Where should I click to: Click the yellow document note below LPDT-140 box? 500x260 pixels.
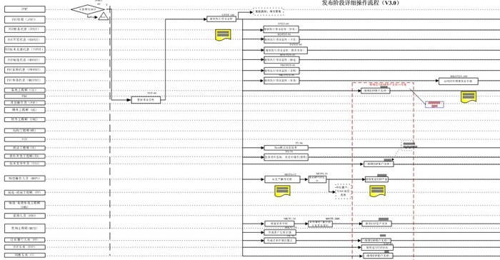point(223,35)
